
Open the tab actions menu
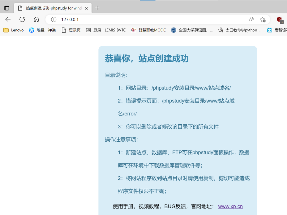click(6, 8)
